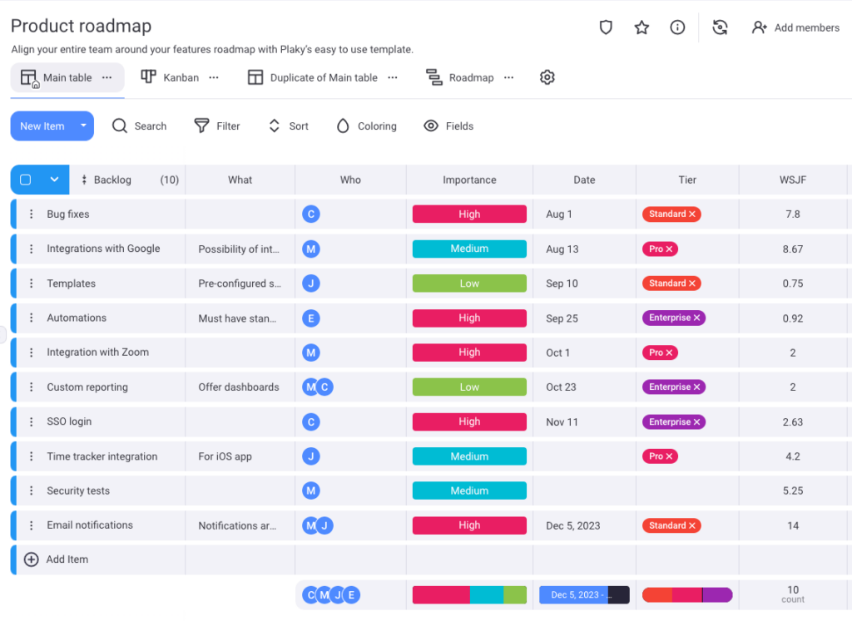Open the Filter tool
The image size is (852, 621).
click(216, 126)
